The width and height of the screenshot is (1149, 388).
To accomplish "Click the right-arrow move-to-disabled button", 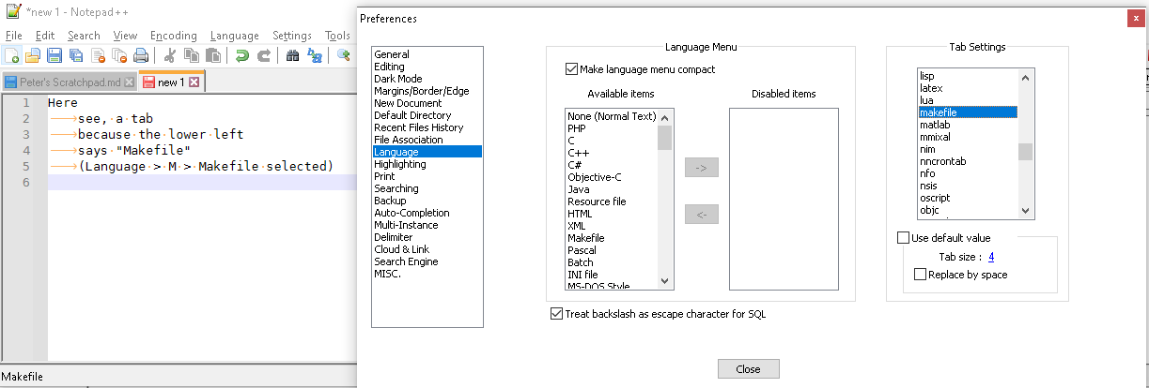I will pos(702,169).
